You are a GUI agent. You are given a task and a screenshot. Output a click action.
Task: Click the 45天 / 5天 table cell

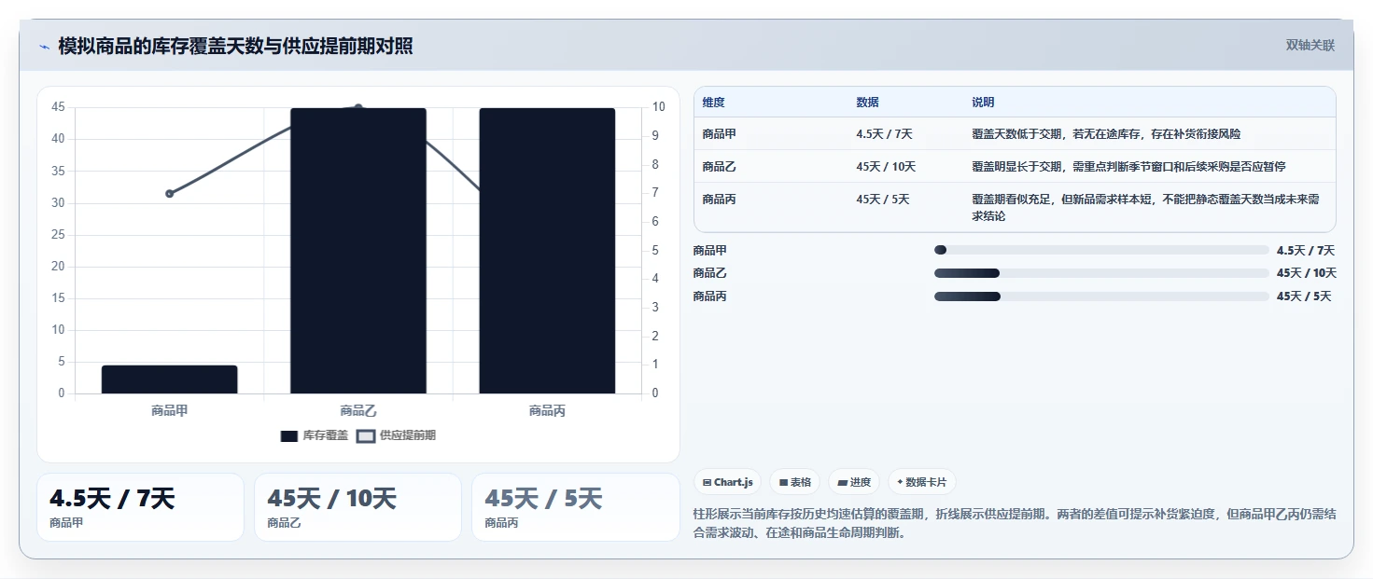click(x=883, y=200)
